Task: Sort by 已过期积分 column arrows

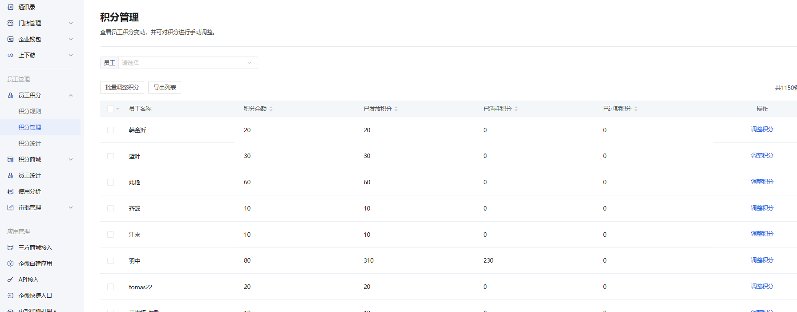Action: 636,109
